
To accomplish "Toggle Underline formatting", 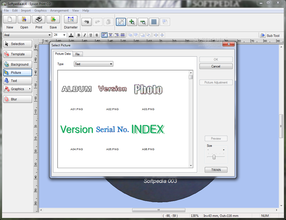I will (x=91, y=35).
